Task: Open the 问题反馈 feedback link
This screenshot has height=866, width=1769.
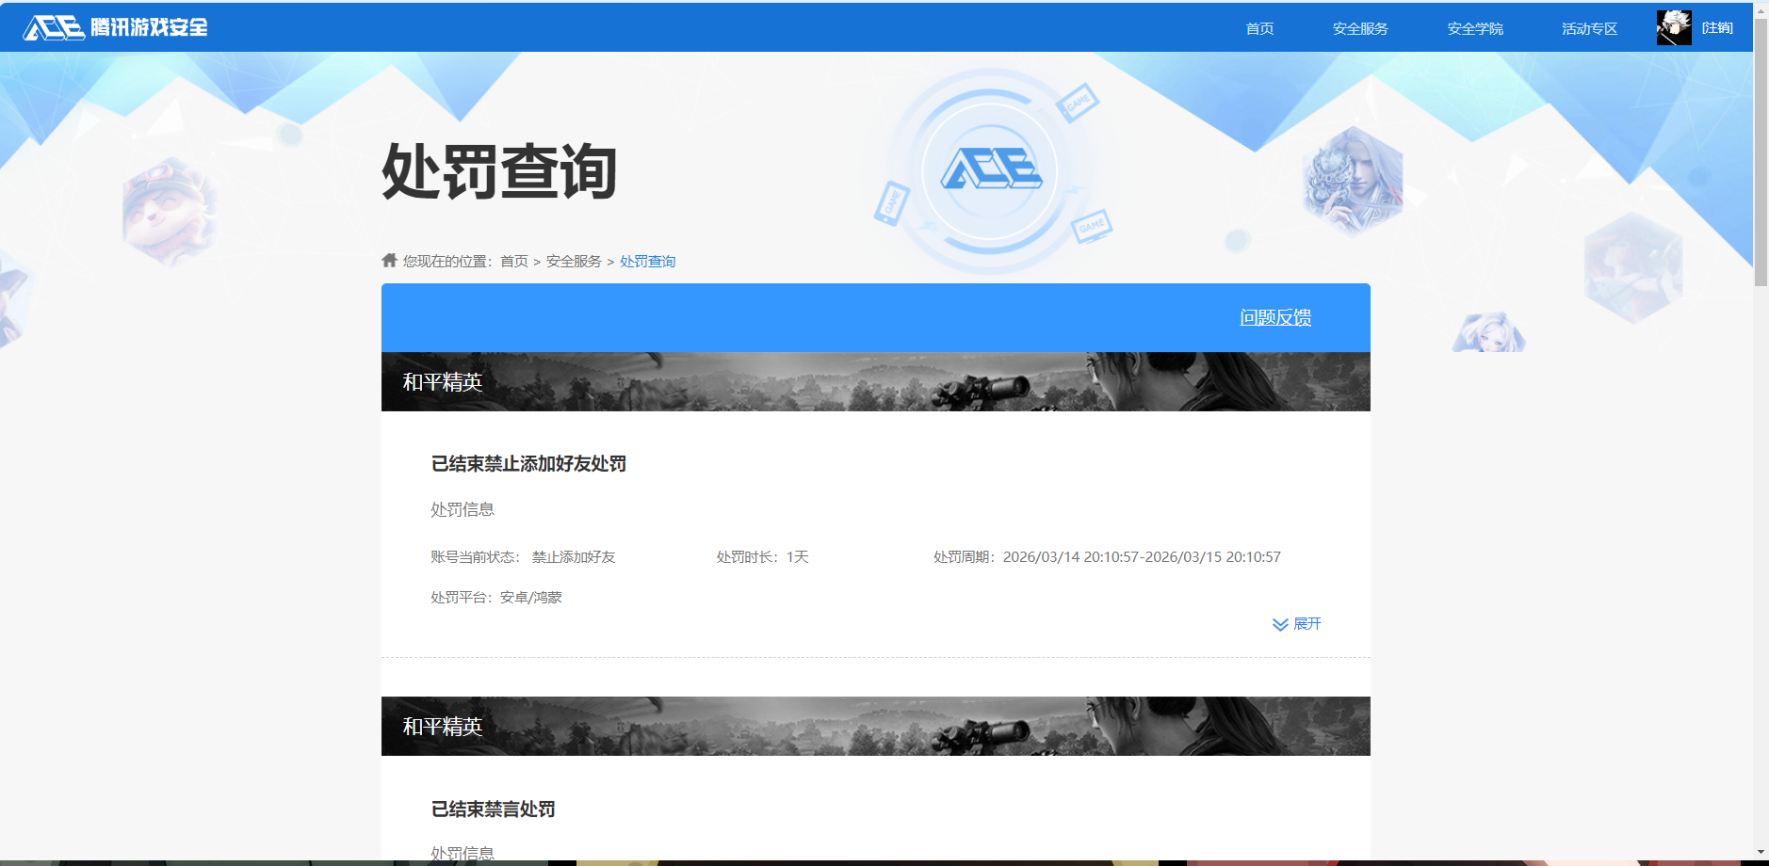Action: click(x=1276, y=317)
